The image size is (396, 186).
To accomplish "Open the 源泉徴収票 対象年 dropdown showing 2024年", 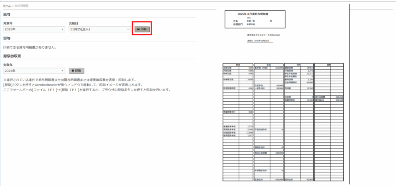I will (x=34, y=71).
